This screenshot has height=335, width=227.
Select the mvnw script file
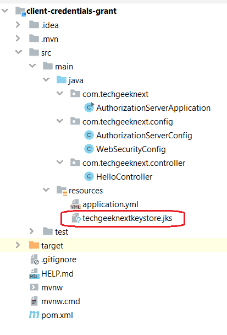[52, 288]
